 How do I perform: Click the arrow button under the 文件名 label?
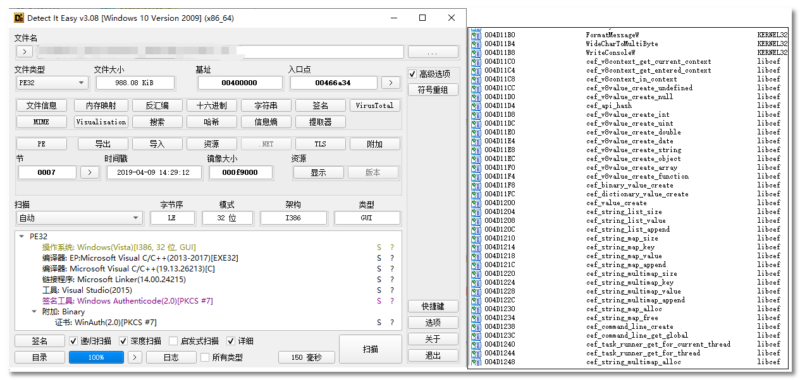click(x=24, y=51)
